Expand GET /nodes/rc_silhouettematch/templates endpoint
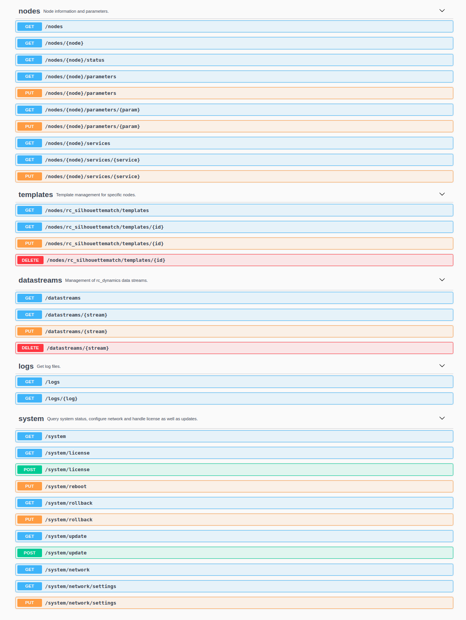This screenshot has width=466, height=620. click(x=97, y=211)
